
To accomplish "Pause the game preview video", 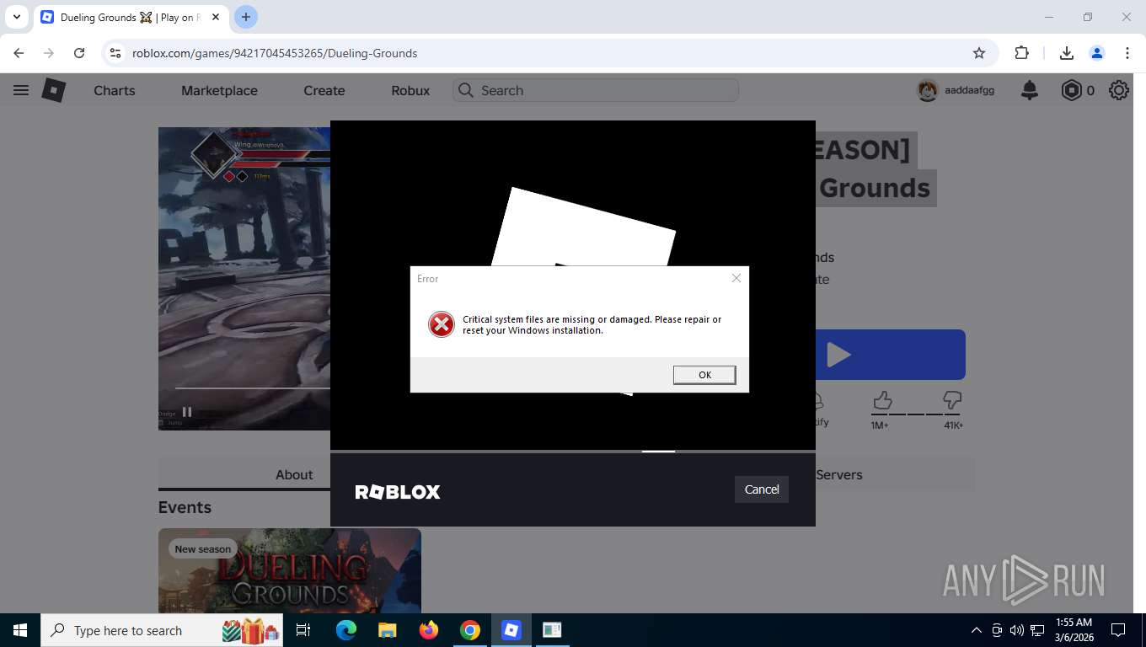I will pos(187,412).
